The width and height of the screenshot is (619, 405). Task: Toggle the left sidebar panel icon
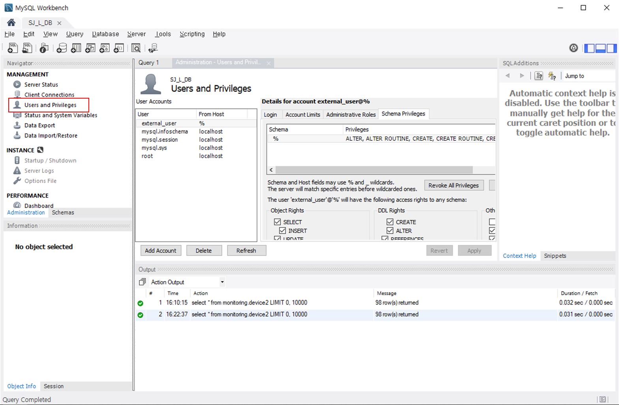coord(590,48)
